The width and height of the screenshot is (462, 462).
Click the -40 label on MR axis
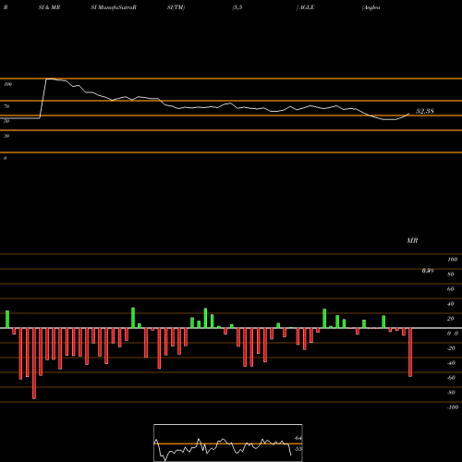coord(451,363)
